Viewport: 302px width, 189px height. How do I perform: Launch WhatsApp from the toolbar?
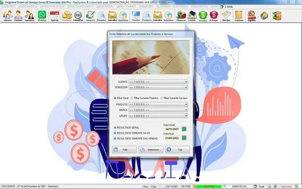click(x=42, y=15)
